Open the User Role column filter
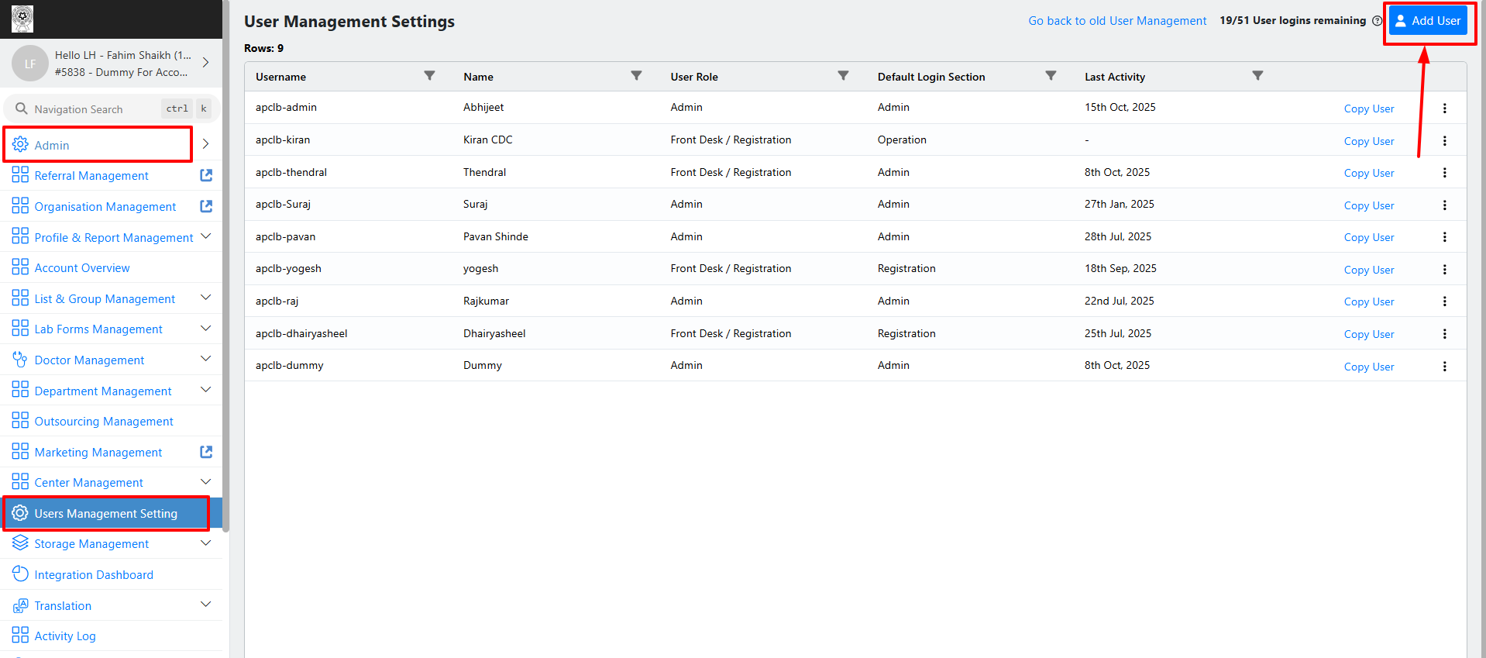 843,76
